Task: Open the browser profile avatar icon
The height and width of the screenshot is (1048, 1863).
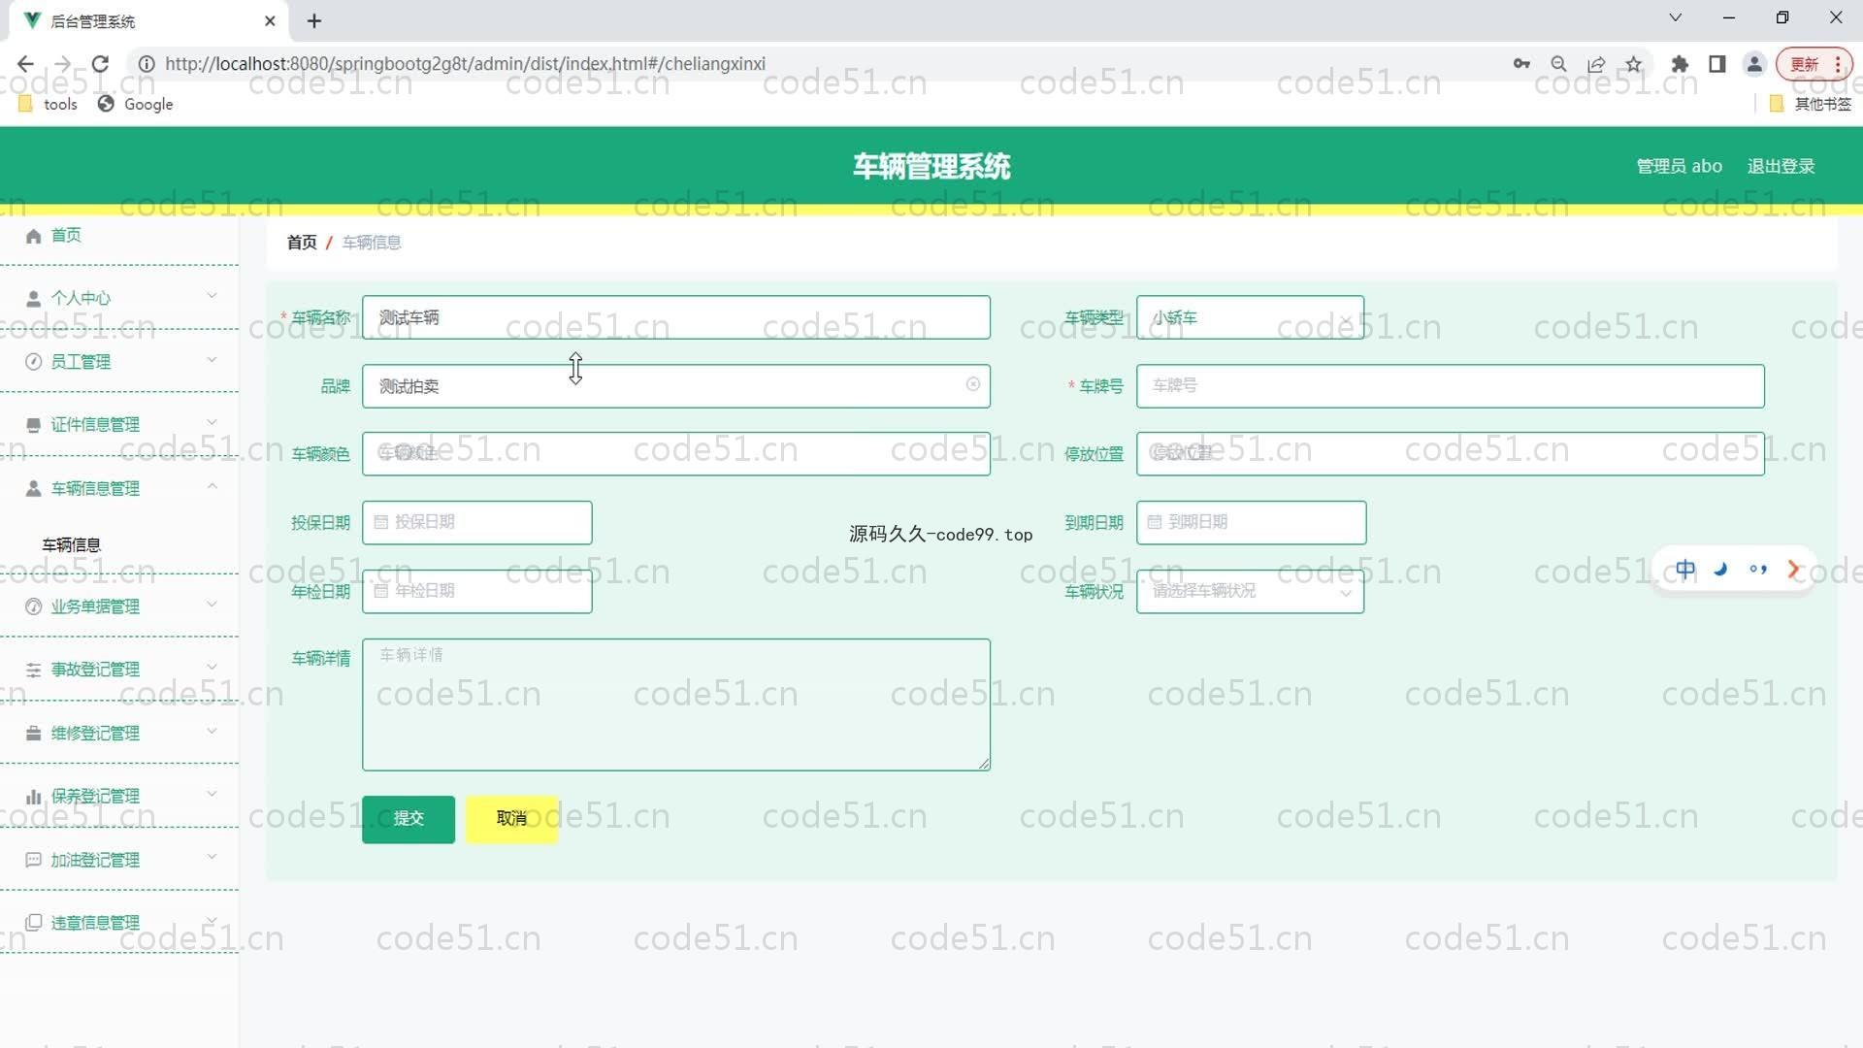Action: (1754, 64)
